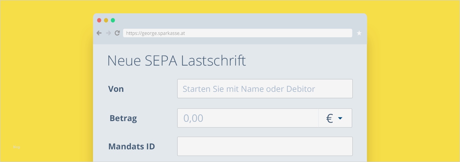Click the Neue SEPA Lastschrift heading
The image size is (460, 162).
(x=176, y=61)
